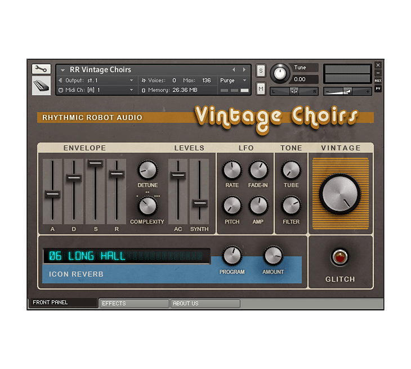Toggle the PV button
Image resolution: width=411 pixels, height=369 pixels.
[378, 88]
